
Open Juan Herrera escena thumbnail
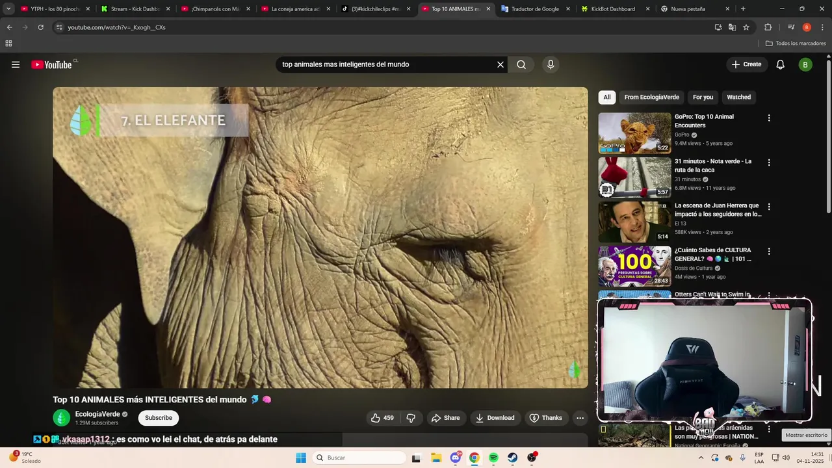(634, 222)
